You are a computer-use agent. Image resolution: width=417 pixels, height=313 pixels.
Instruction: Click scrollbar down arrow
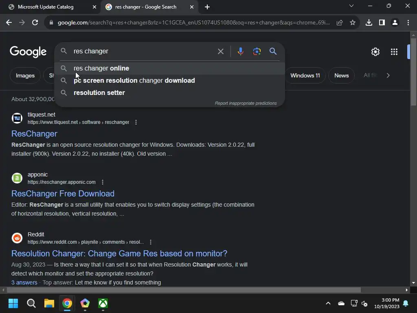pos(413,283)
